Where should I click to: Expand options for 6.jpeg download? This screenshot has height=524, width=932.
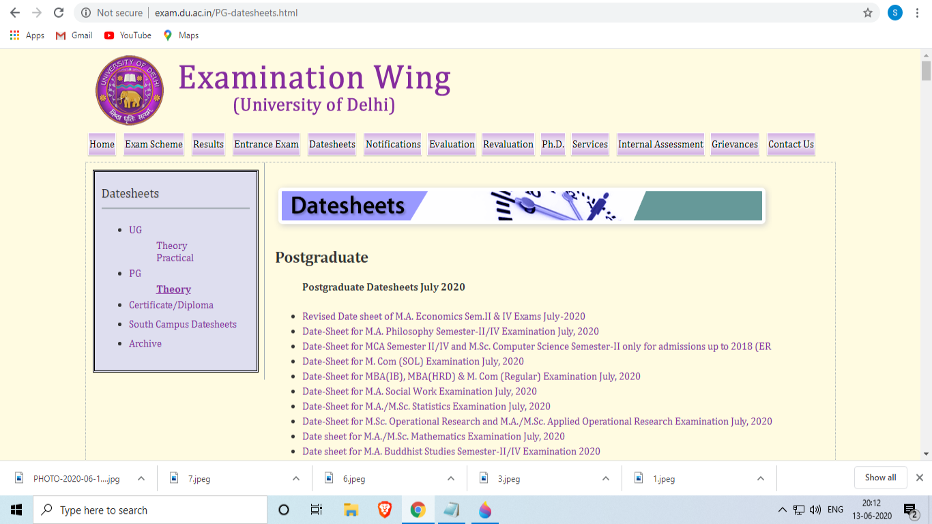click(x=451, y=478)
